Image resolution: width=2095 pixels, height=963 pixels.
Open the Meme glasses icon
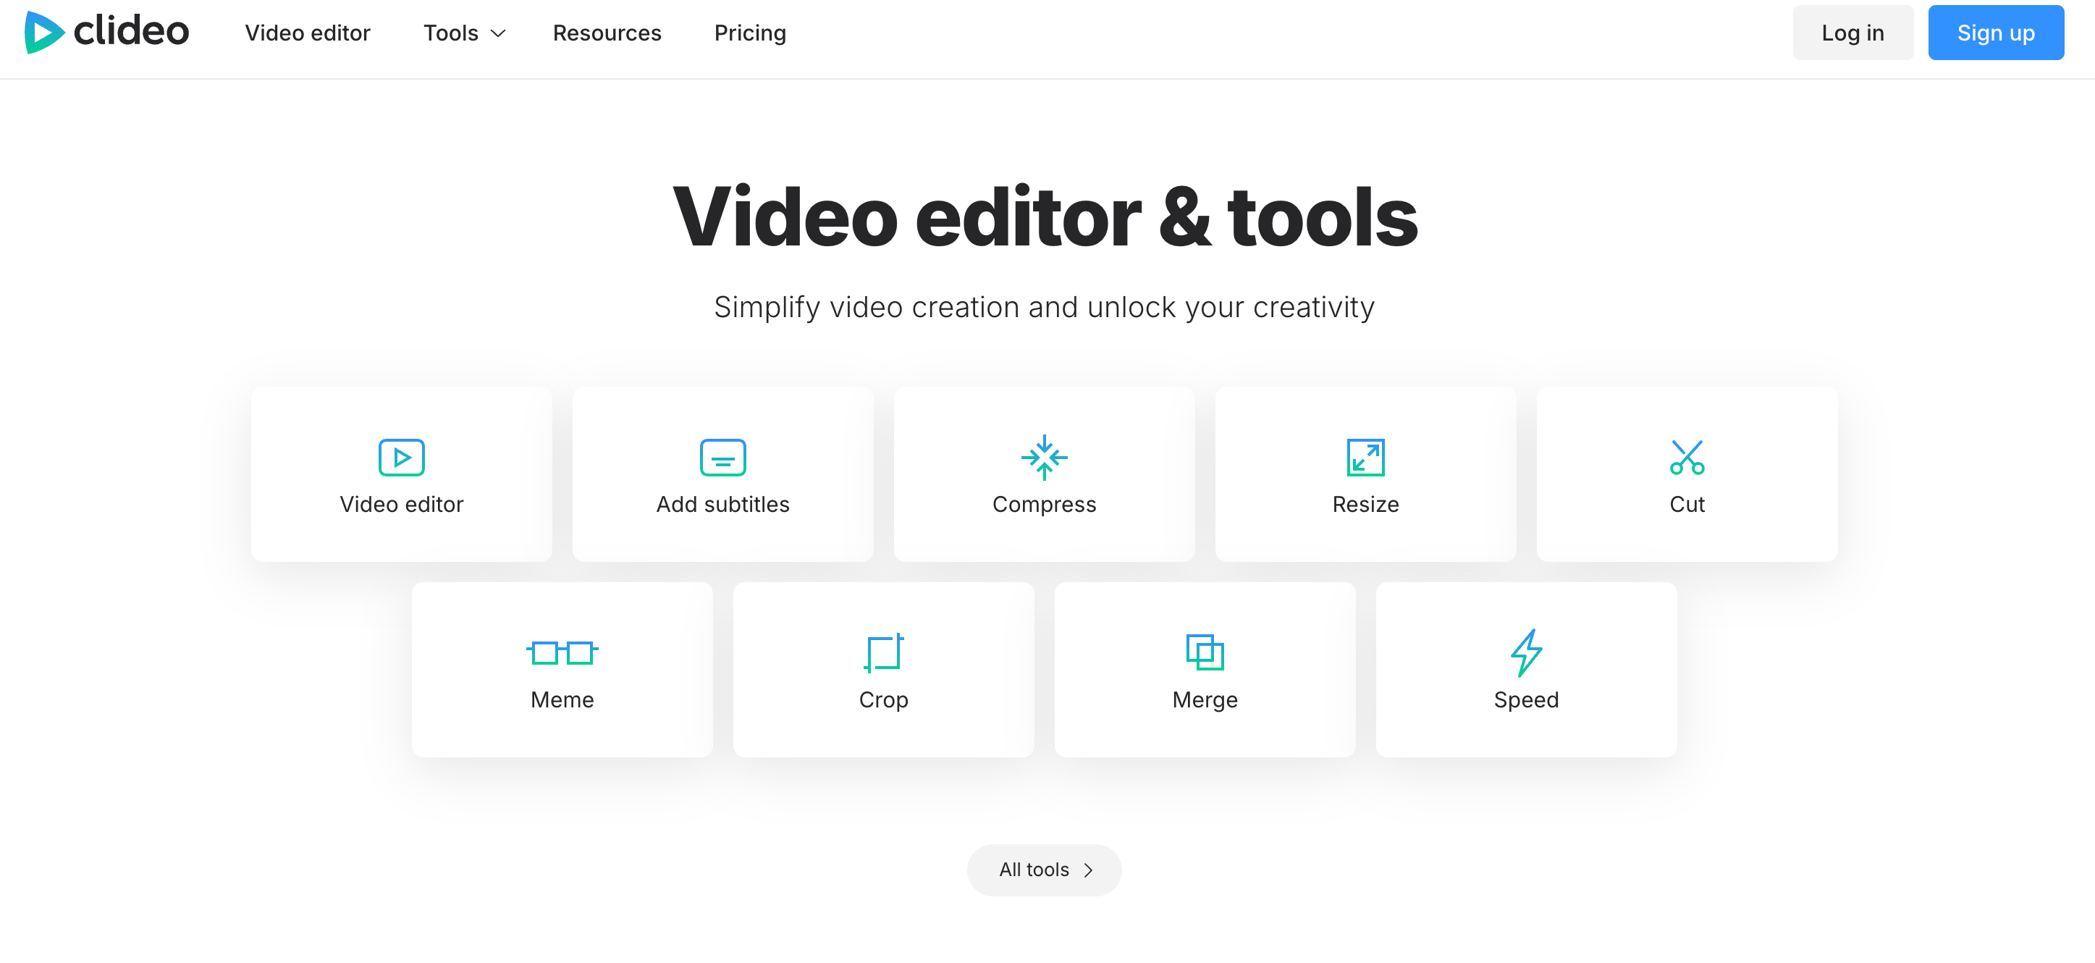(x=562, y=652)
